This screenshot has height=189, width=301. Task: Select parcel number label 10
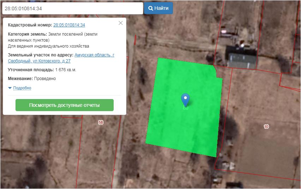[x=266, y=126]
